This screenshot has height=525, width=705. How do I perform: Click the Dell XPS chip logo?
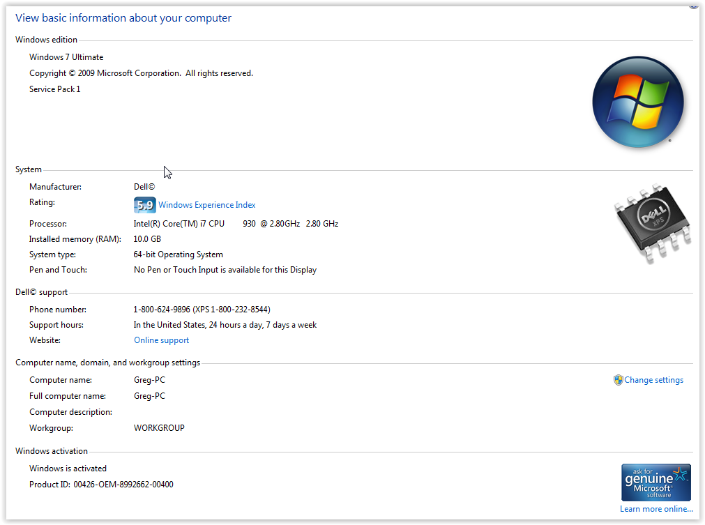click(653, 222)
